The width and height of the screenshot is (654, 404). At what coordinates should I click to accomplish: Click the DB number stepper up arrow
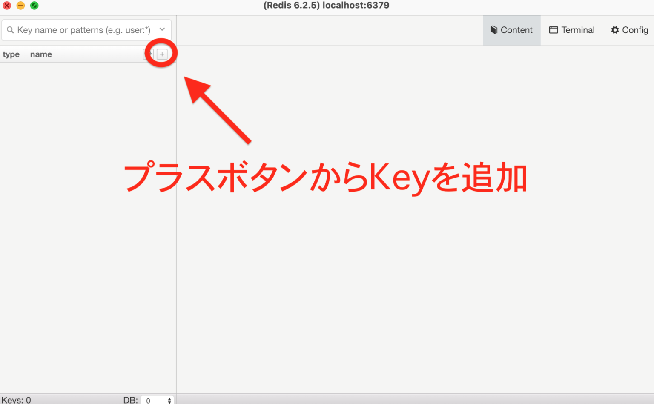(169, 398)
